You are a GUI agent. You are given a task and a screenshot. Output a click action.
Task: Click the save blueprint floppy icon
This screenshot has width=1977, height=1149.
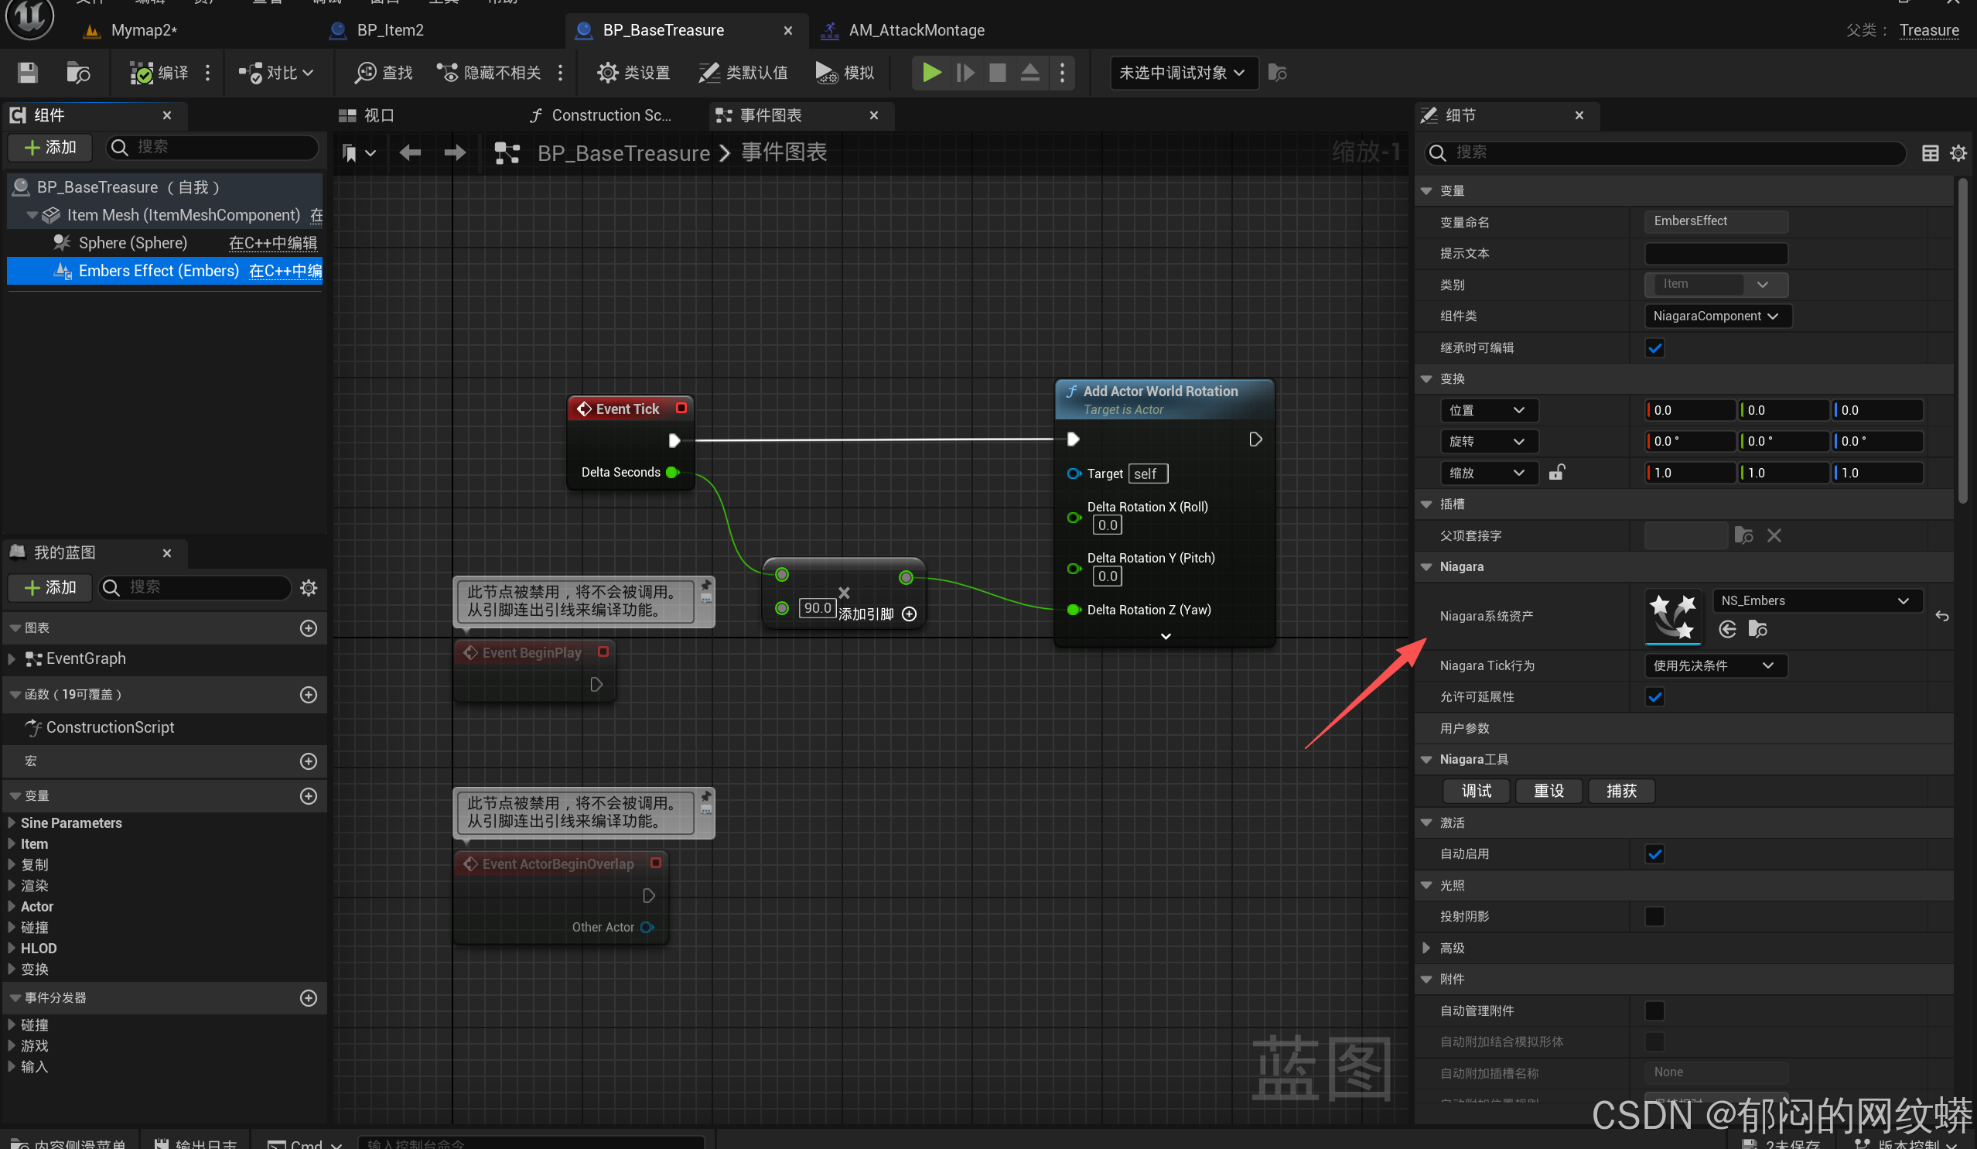pos(28,73)
